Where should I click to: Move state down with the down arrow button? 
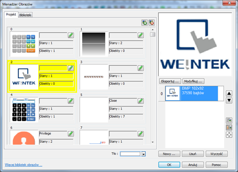pyautogui.click(x=229, y=101)
